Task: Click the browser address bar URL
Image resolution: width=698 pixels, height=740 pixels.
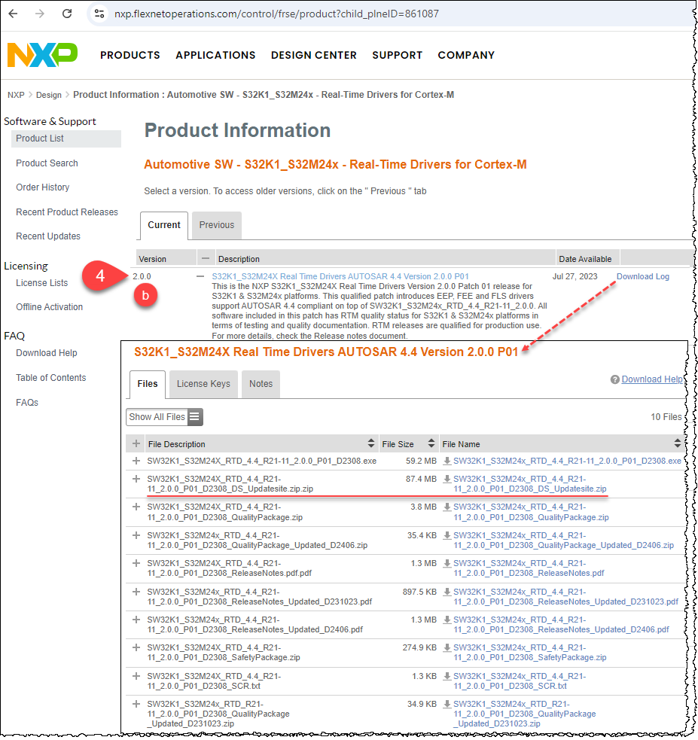Action: coord(276,14)
